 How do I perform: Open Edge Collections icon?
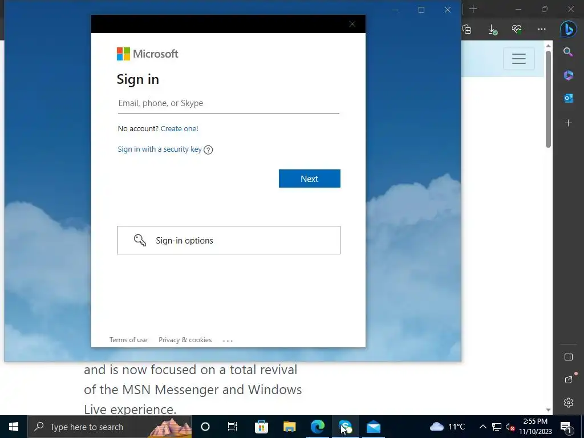(x=467, y=29)
